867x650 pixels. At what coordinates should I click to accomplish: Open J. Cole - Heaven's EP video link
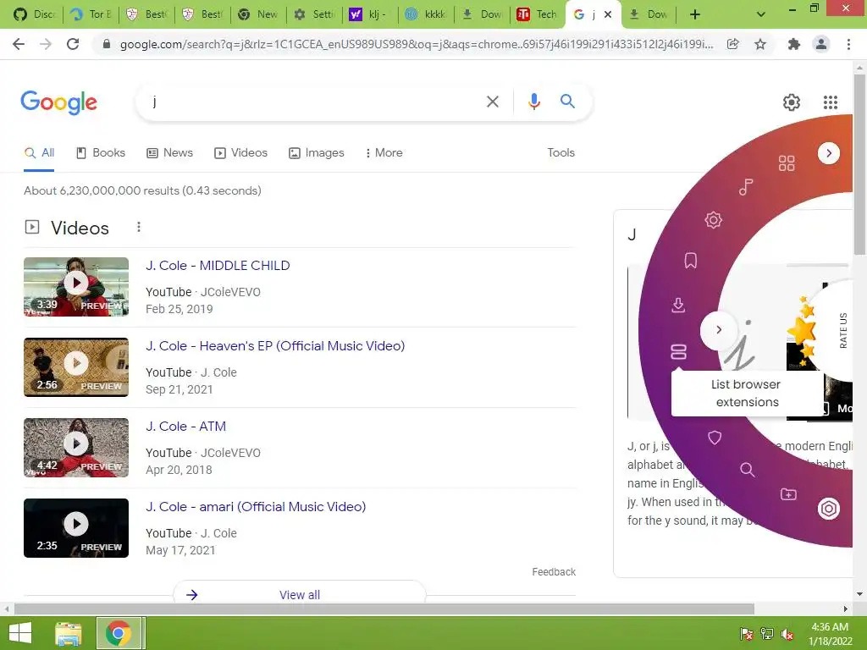[x=275, y=346]
